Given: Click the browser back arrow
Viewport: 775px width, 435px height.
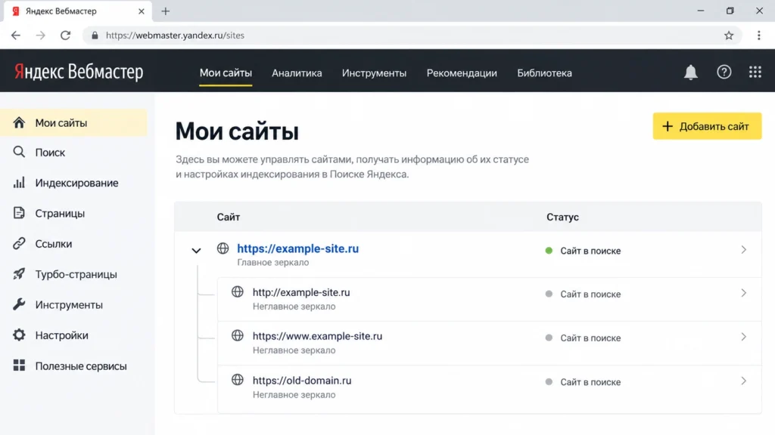Looking at the screenshot, I should point(16,35).
